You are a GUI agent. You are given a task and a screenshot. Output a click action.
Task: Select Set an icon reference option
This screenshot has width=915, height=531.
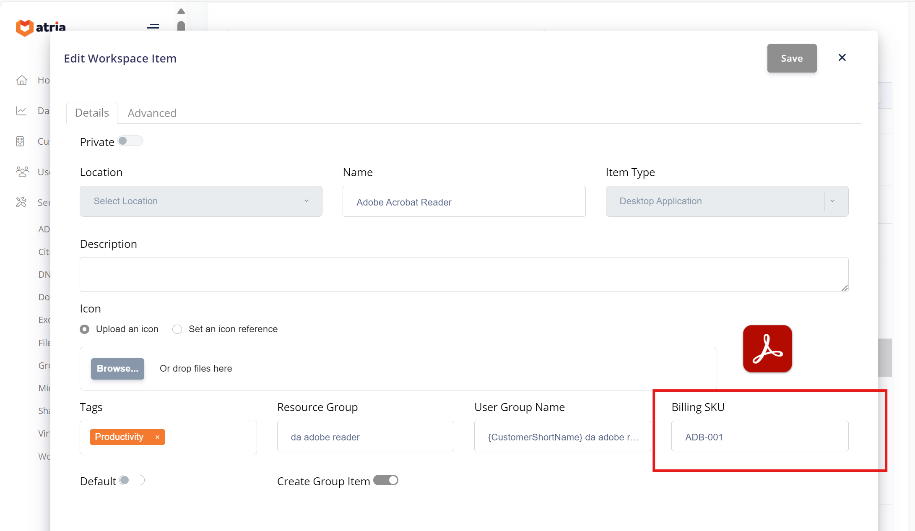tap(177, 329)
